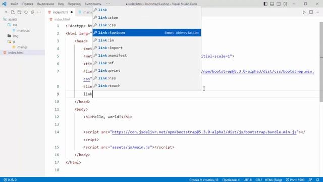Change the HTML (Twig) language mode

pos(273,180)
